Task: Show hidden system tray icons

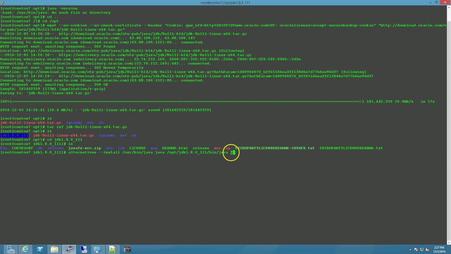Action: (x=410, y=250)
